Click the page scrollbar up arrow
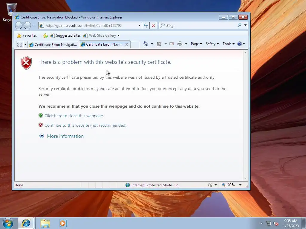 [246, 52]
